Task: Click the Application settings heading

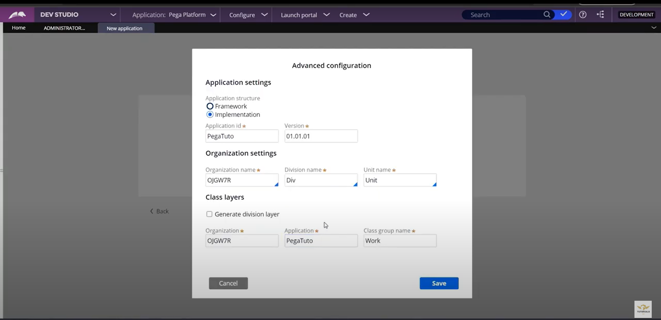Action: [x=238, y=82]
